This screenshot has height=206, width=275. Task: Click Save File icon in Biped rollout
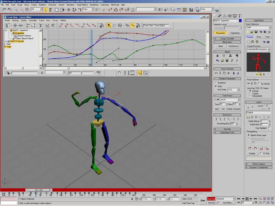coord(227,60)
